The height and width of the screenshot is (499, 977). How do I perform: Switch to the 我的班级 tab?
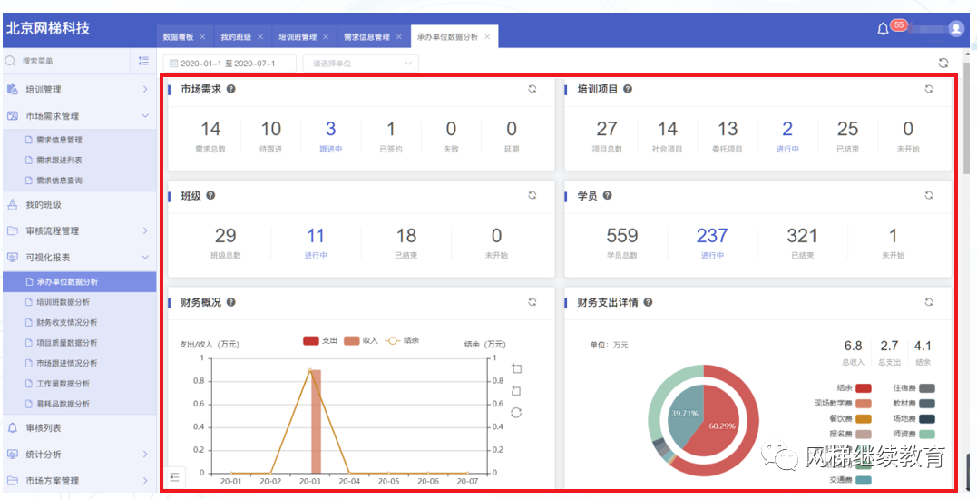pyautogui.click(x=236, y=37)
